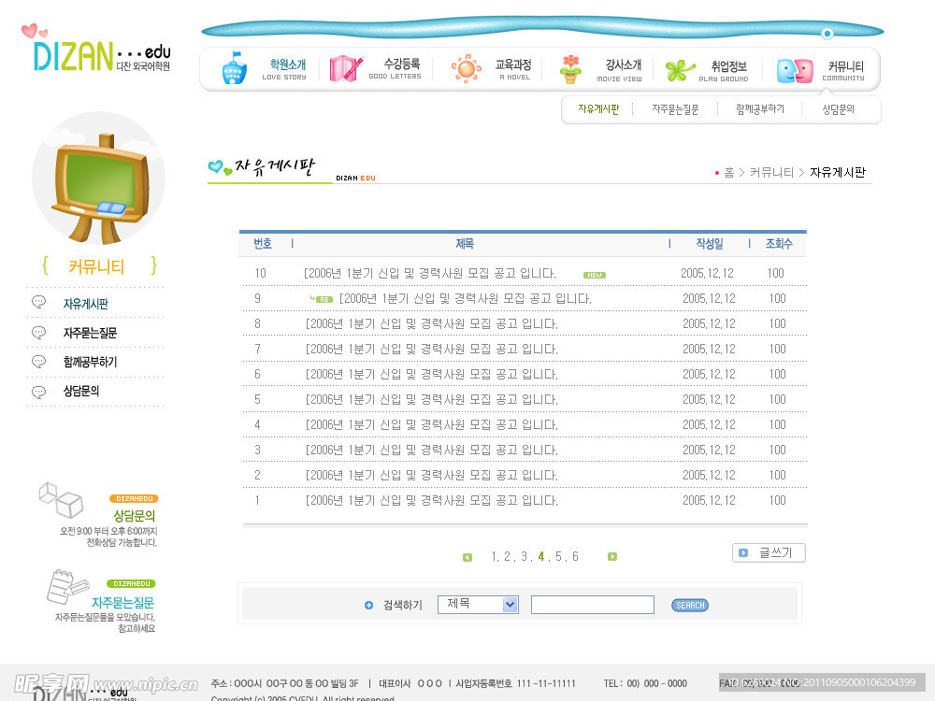935x701 pixels.
Task: Open post number 6 title
Action: point(432,375)
